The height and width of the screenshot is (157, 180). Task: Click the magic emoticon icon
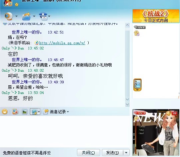[x=15, y=112]
